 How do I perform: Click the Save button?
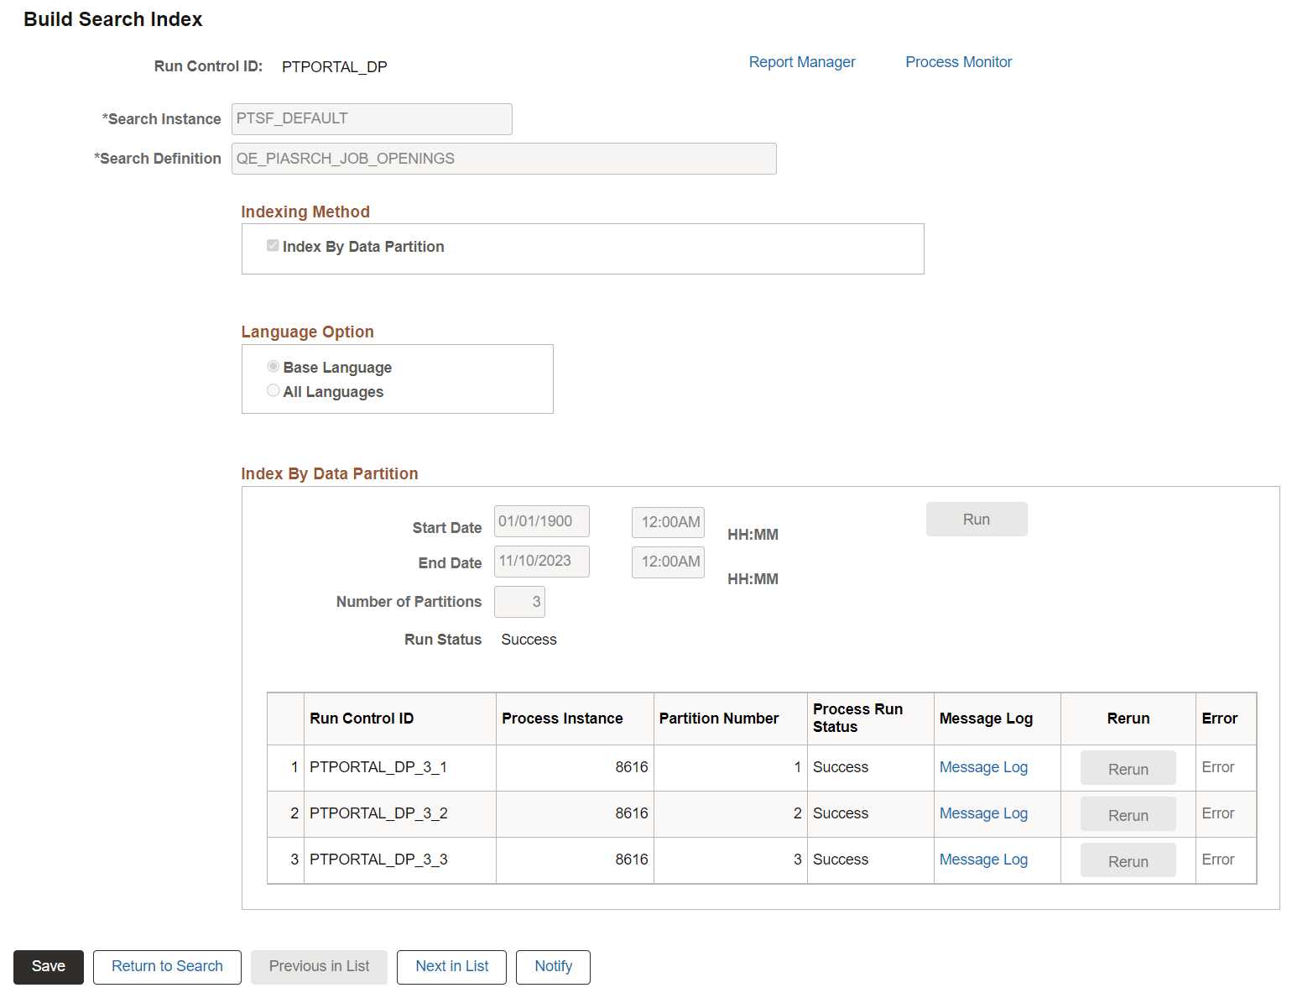[48, 966]
